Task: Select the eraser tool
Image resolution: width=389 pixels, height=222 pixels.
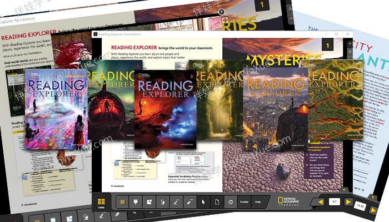Action: coord(163,202)
